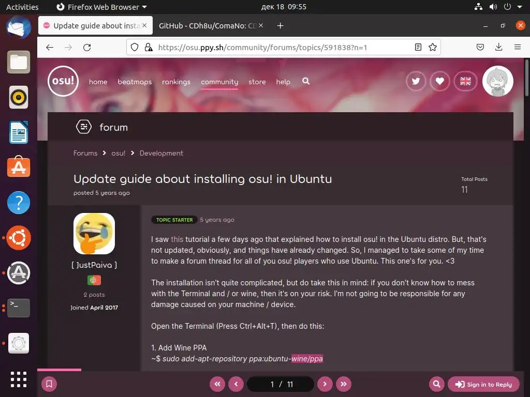
Task: Switch to the GitHub CDh8u/ComaNo tab
Action: click(x=207, y=26)
